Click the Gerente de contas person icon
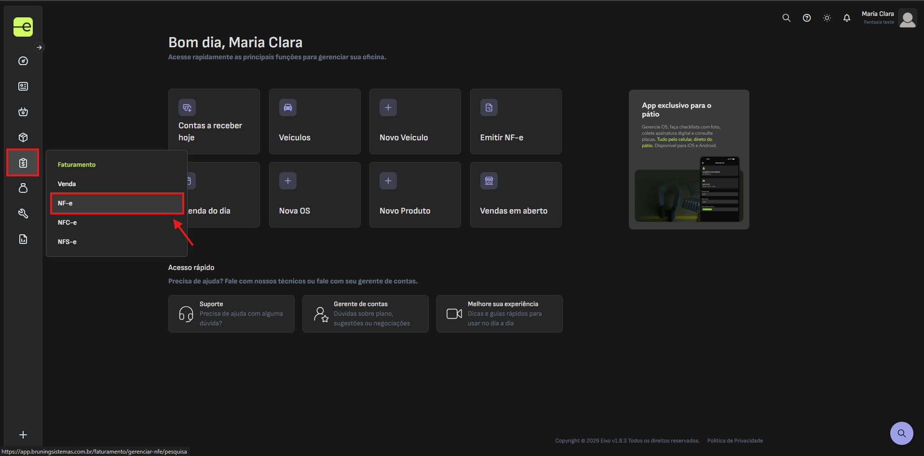The height and width of the screenshot is (456, 924). click(321, 314)
